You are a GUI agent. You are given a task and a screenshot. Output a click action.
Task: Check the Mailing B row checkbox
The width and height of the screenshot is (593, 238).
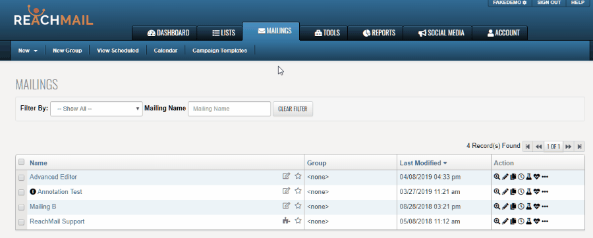(22, 208)
